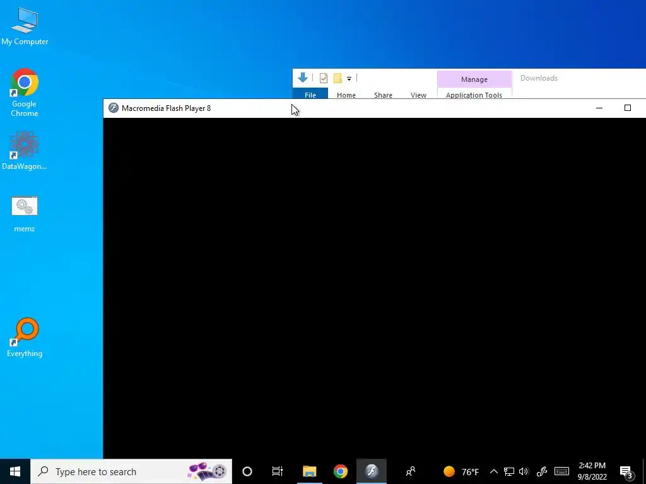Open Task View on taskbar
The width and height of the screenshot is (646, 484).
278,471
